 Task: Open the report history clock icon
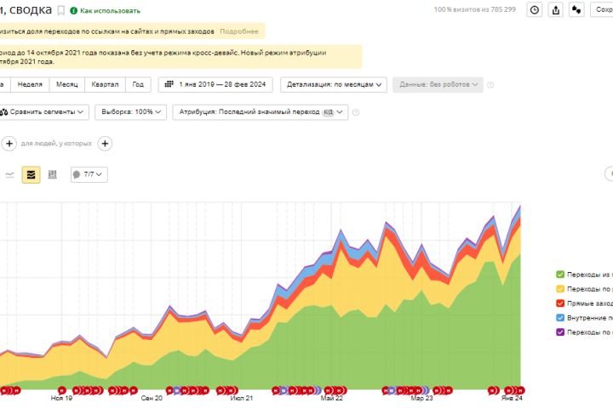coord(535,10)
